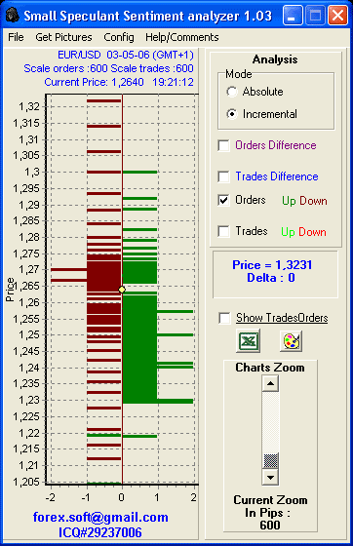353x546 pixels.
Task: Click the Price = 1,3231 readout
Action: pyautogui.click(x=272, y=265)
